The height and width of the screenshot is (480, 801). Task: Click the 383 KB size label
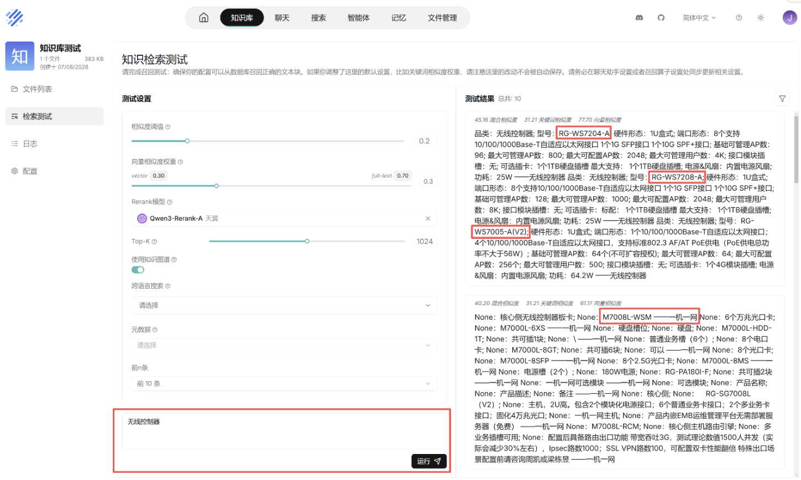pos(94,59)
